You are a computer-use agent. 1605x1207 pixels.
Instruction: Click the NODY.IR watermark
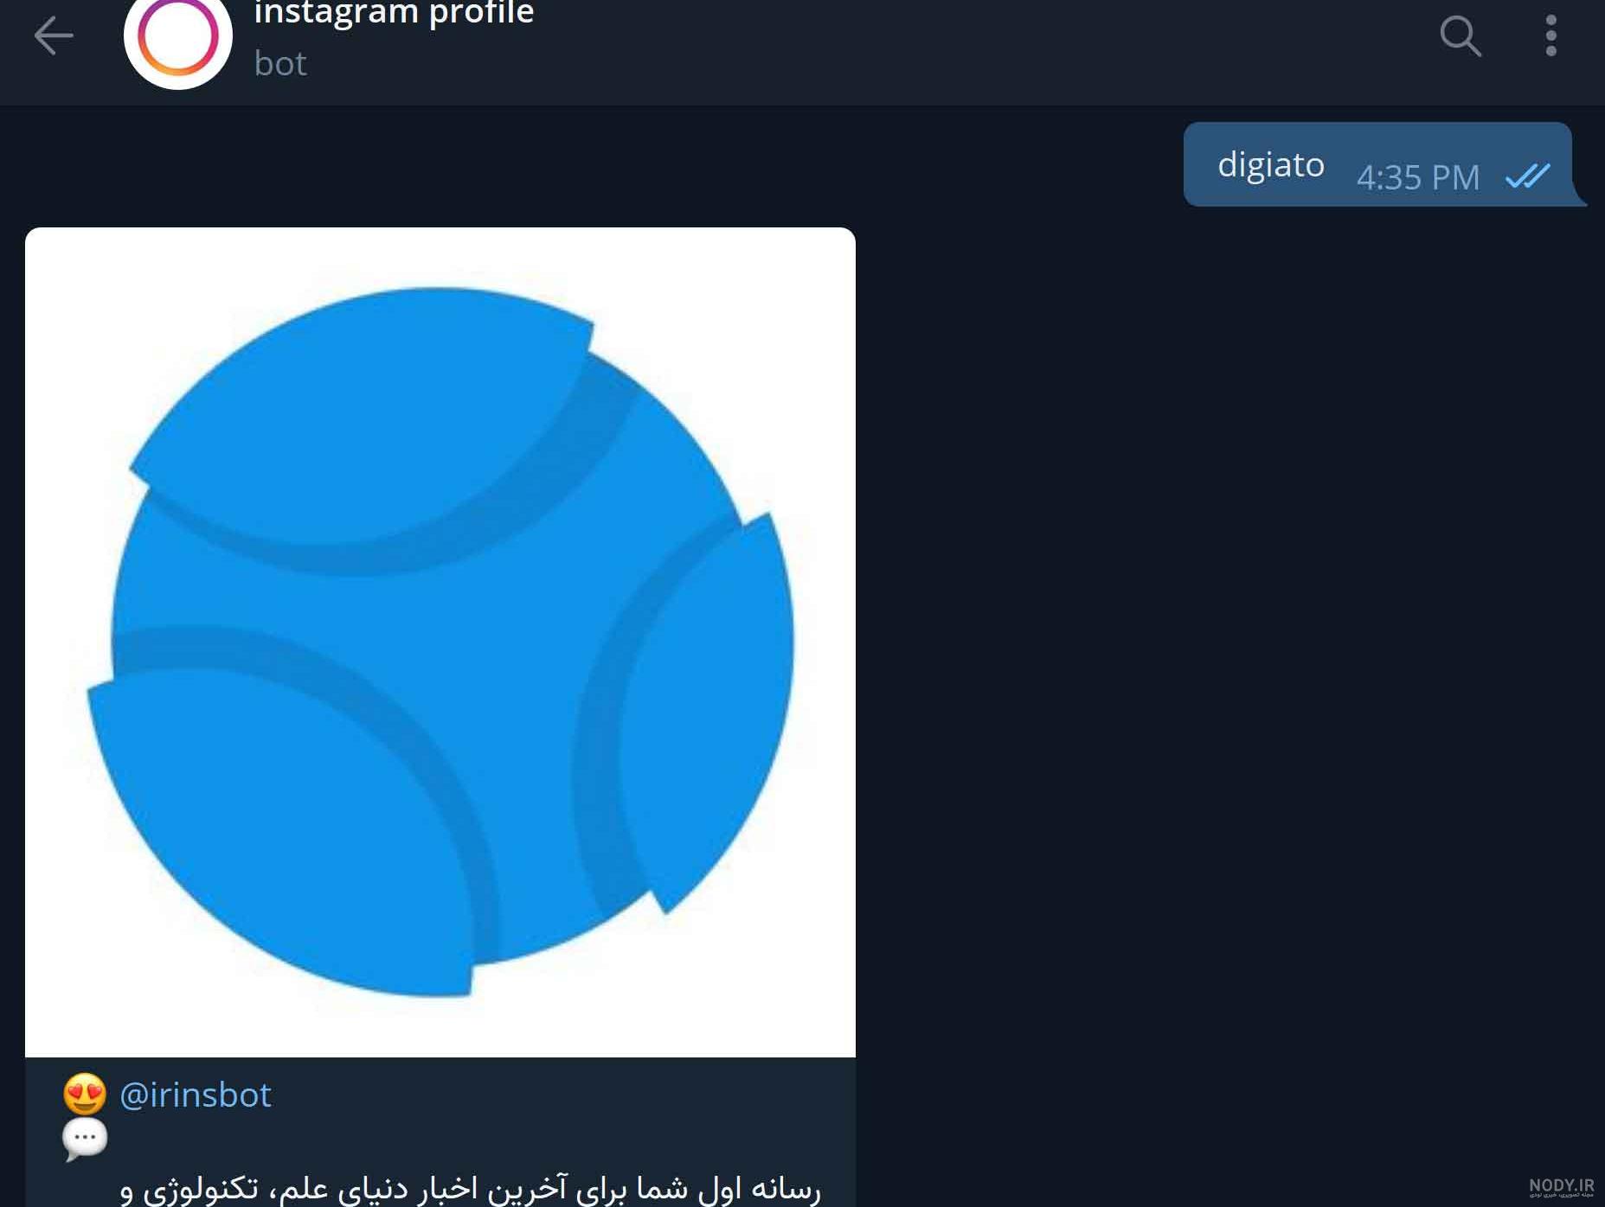click(1561, 1186)
